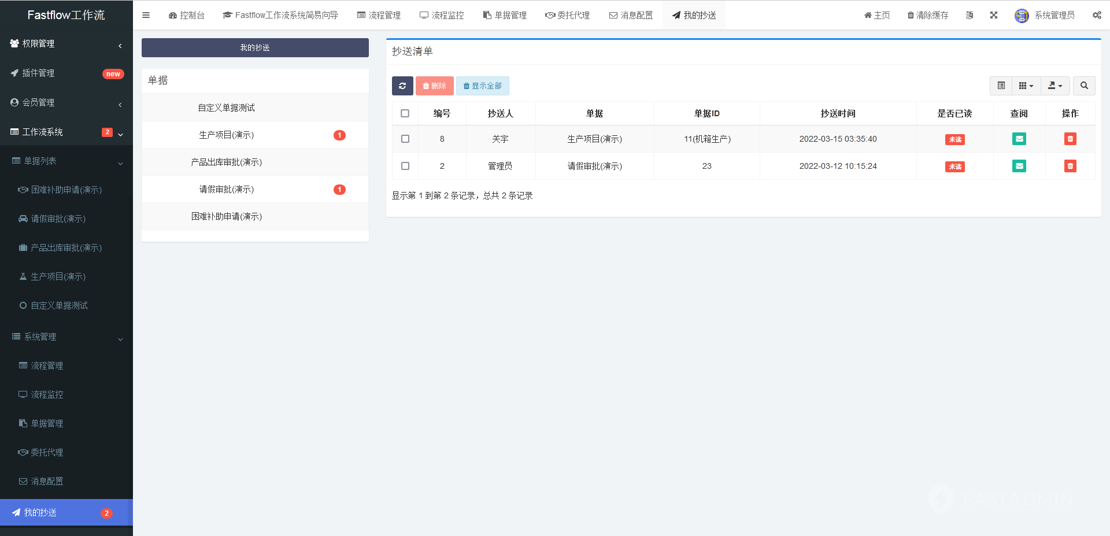View record 8 using the green envelope icon
This screenshot has height=536, width=1110.
pos(1019,139)
